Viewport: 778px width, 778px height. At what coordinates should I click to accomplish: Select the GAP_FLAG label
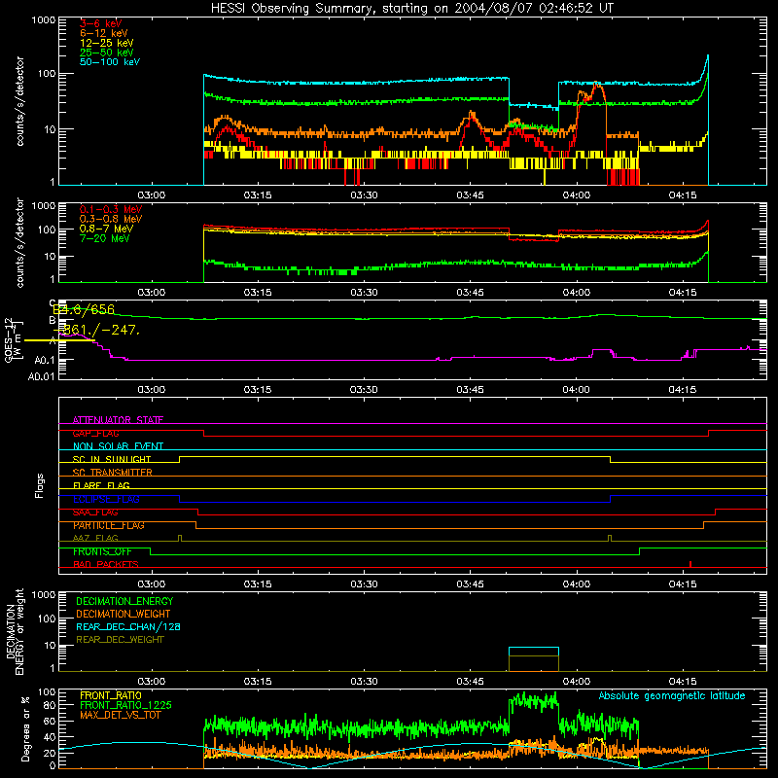tap(95, 434)
